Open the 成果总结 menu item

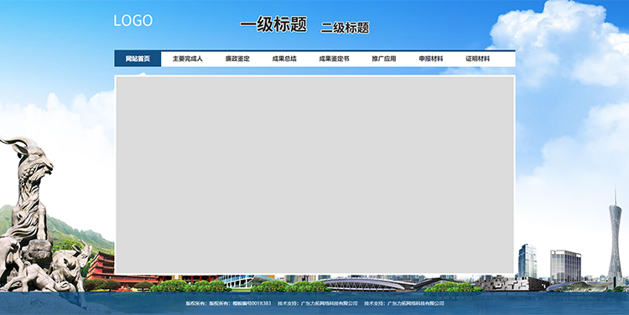[284, 59]
